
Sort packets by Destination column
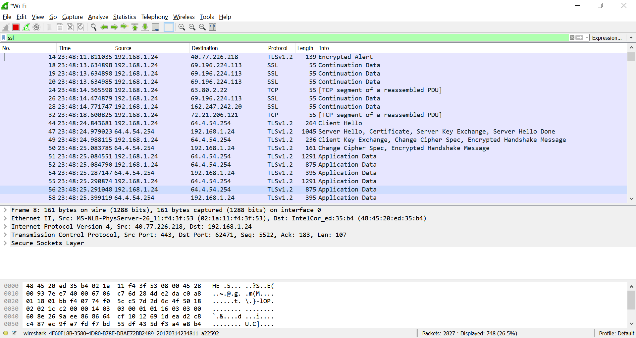tap(228, 48)
